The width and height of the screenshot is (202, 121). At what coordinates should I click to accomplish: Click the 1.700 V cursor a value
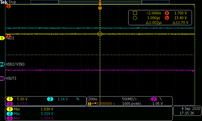click(x=181, y=13)
